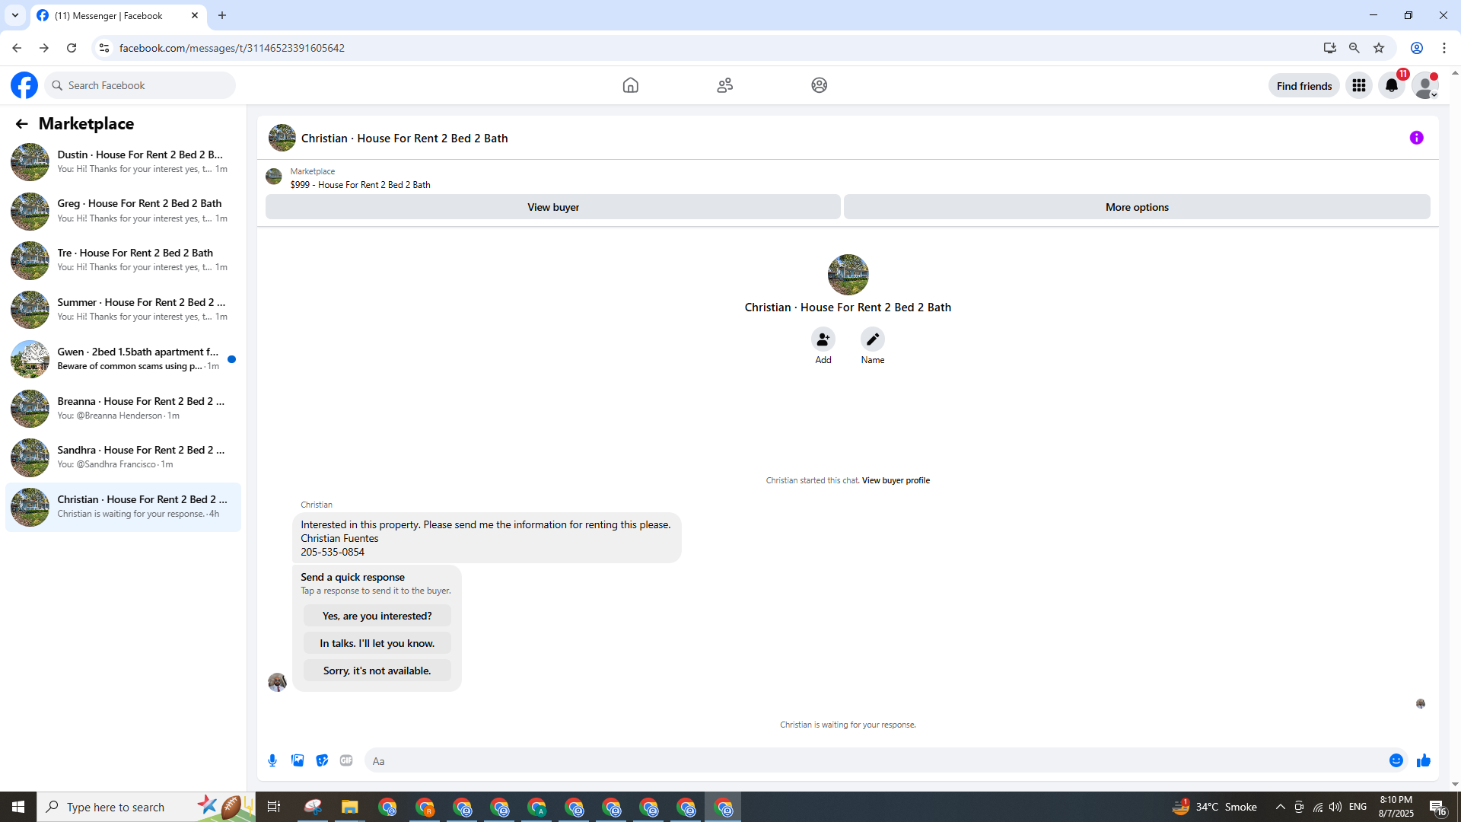
Task: Go back from Marketplace chat list
Action: [21, 123]
